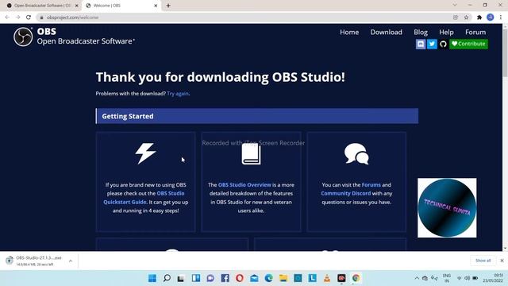Open the Forum nav item
Screen dimensions: 508x286
tap(475, 32)
